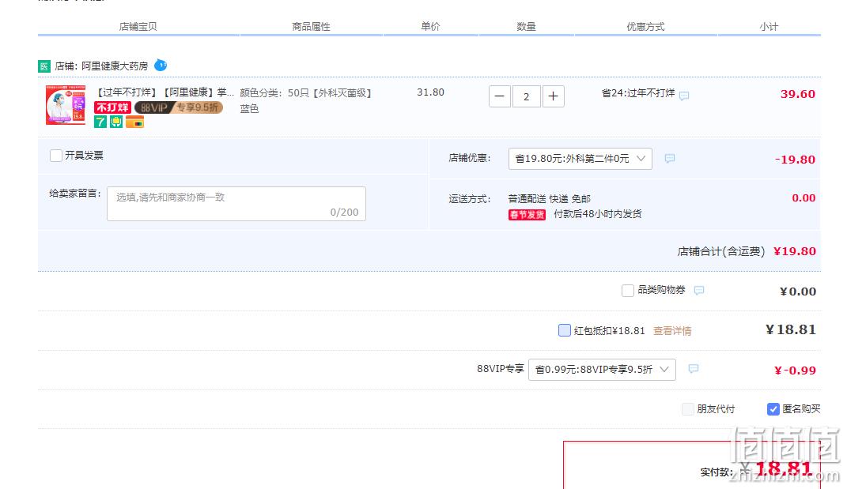Viewport: 847px width, 489px height.
Task: Click the ¥-0.99 88VIP discount amount
Action: tap(795, 371)
